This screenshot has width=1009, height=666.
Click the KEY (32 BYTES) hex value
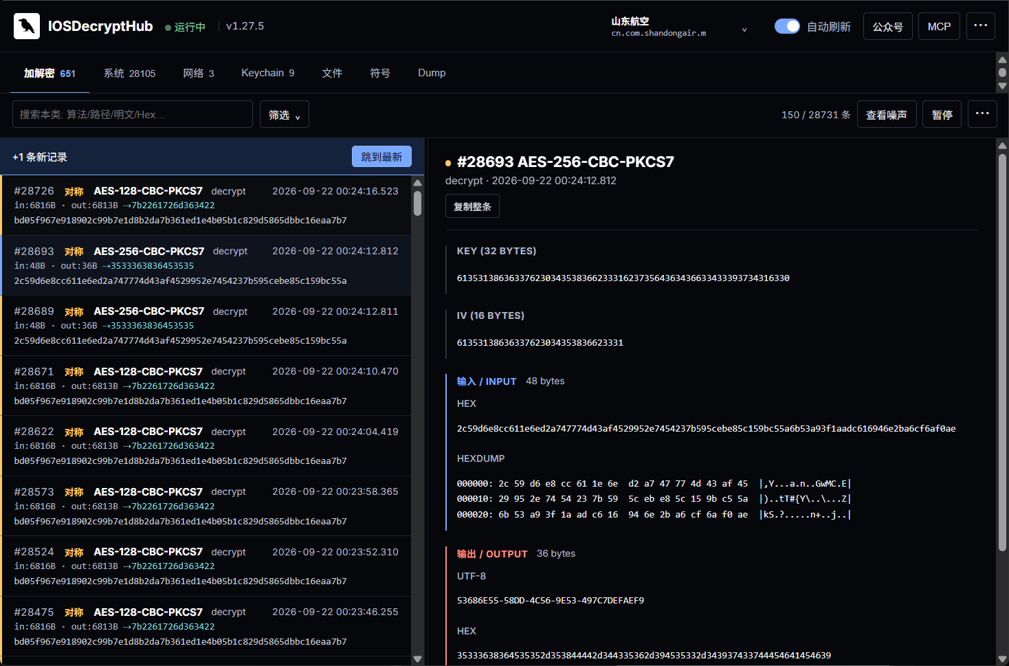coord(623,278)
